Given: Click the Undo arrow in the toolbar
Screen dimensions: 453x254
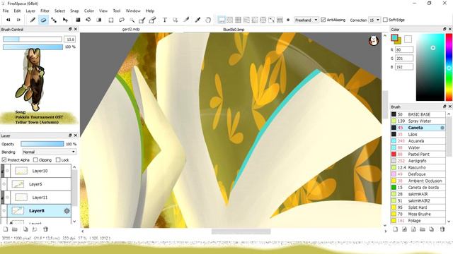Looking at the screenshot, I should click(x=8, y=20).
